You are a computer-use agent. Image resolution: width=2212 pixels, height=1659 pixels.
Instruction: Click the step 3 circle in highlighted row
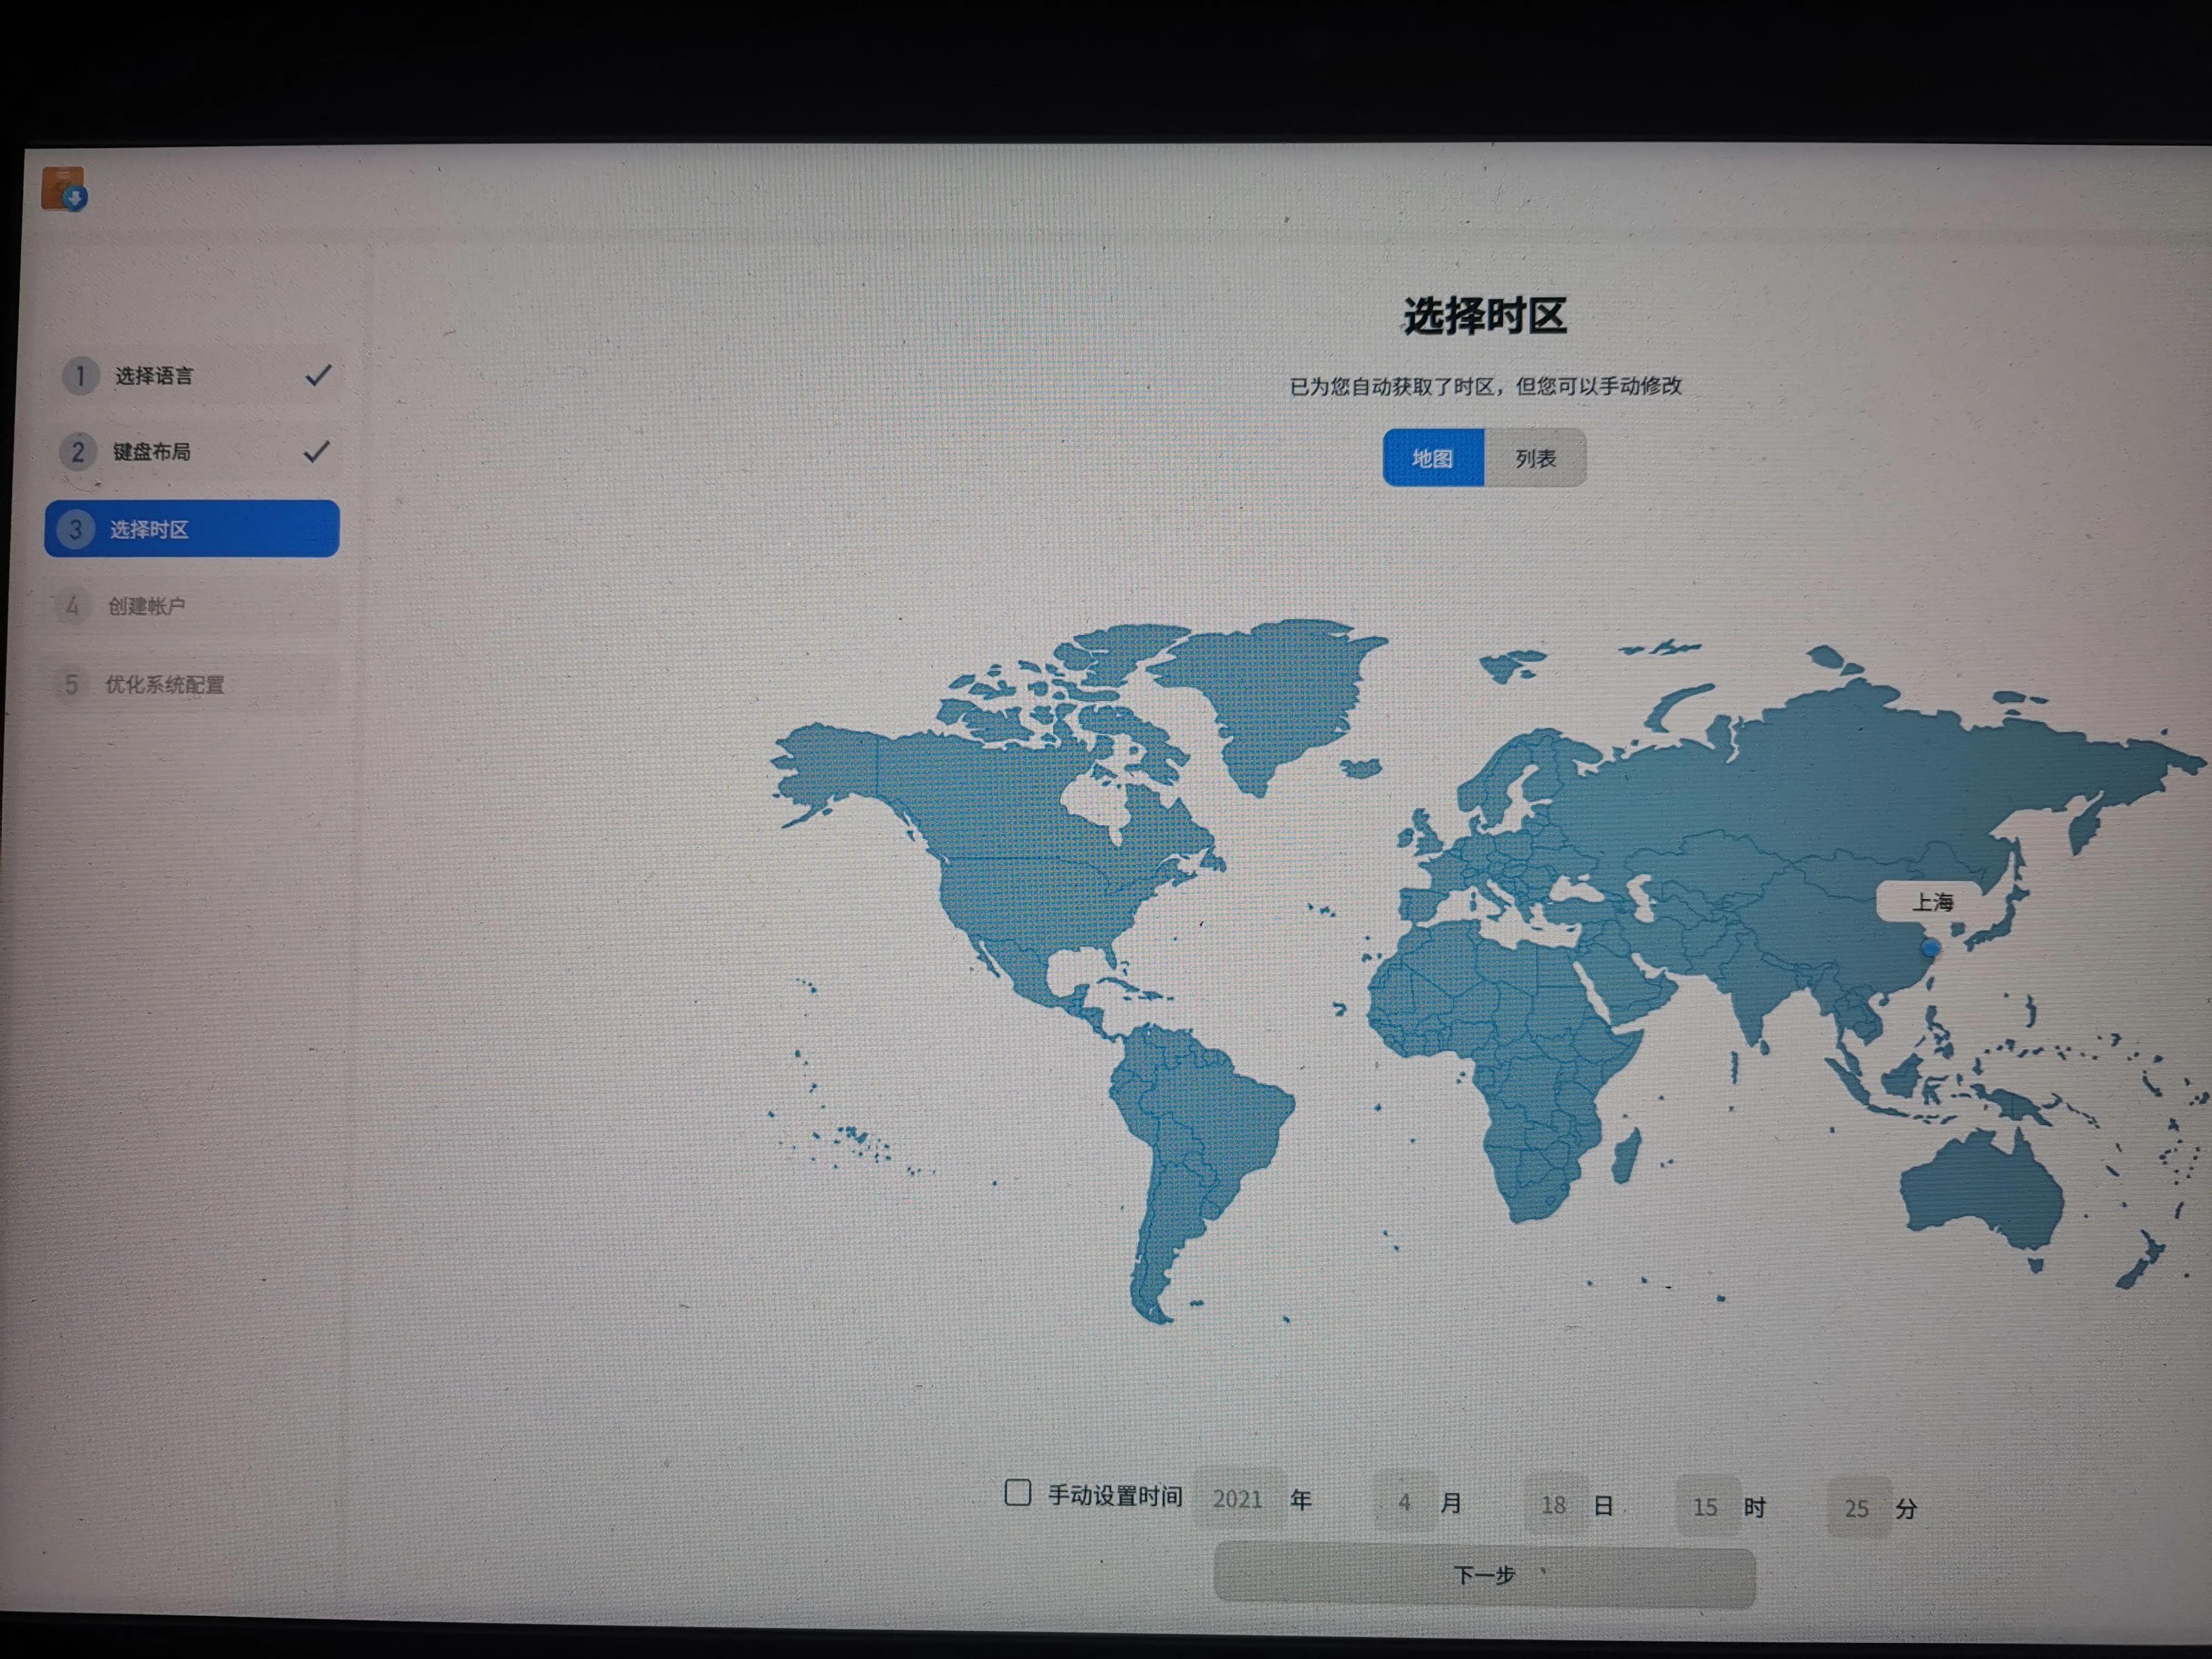pyautogui.click(x=75, y=529)
